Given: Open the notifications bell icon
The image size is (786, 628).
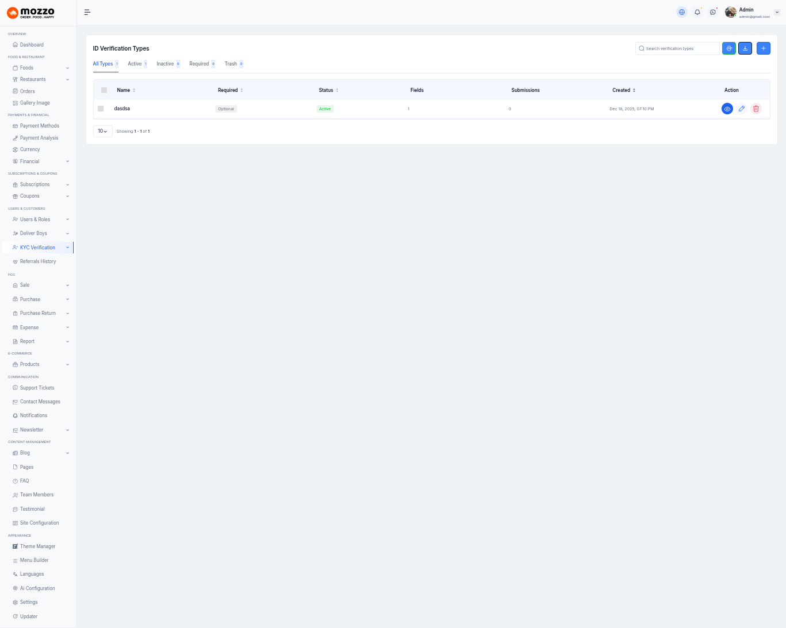Looking at the screenshot, I should [697, 12].
